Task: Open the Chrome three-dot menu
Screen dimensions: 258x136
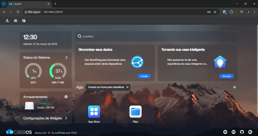Action: click(254, 12)
